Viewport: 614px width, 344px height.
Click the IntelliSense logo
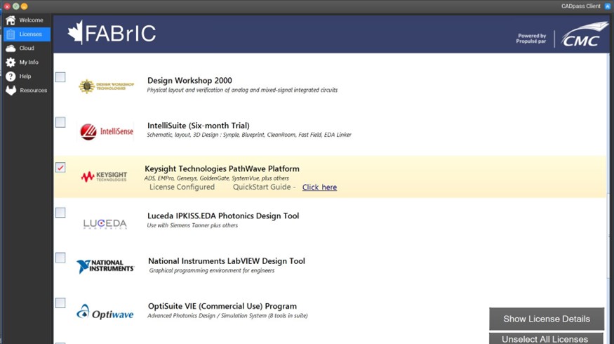pyautogui.click(x=107, y=132)
